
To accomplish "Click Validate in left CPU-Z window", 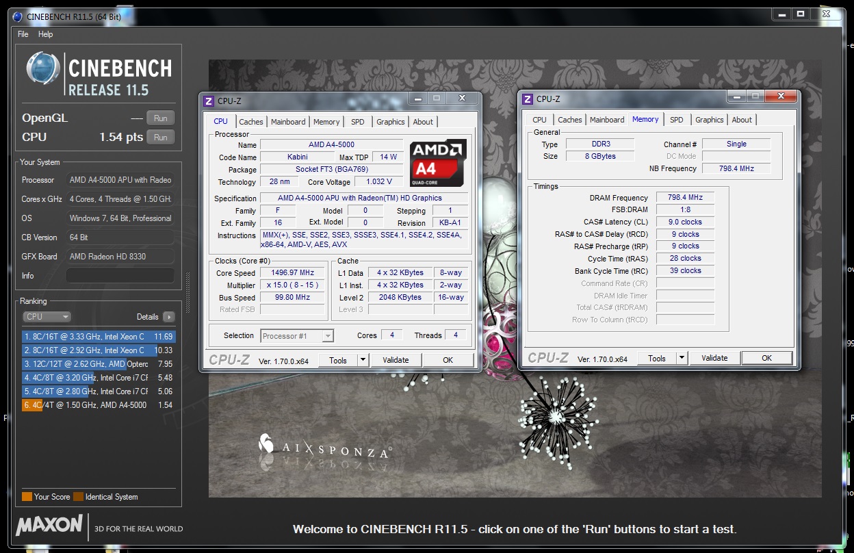I will (396, 360).
